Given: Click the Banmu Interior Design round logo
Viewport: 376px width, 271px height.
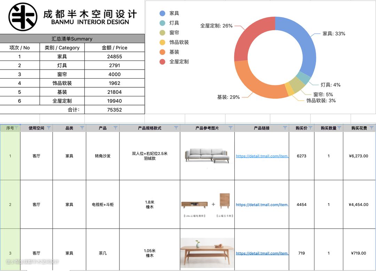Looking at the screenshot, I should pyautogui.click(x=23, y=17).
